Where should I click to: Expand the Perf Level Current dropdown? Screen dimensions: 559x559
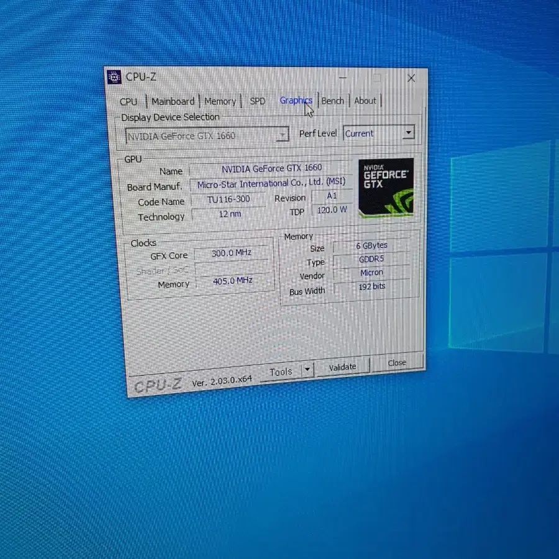coord(379,133)
